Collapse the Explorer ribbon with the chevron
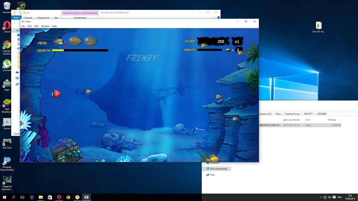This screenshot has height=201, width=358. tap(215, 18)
